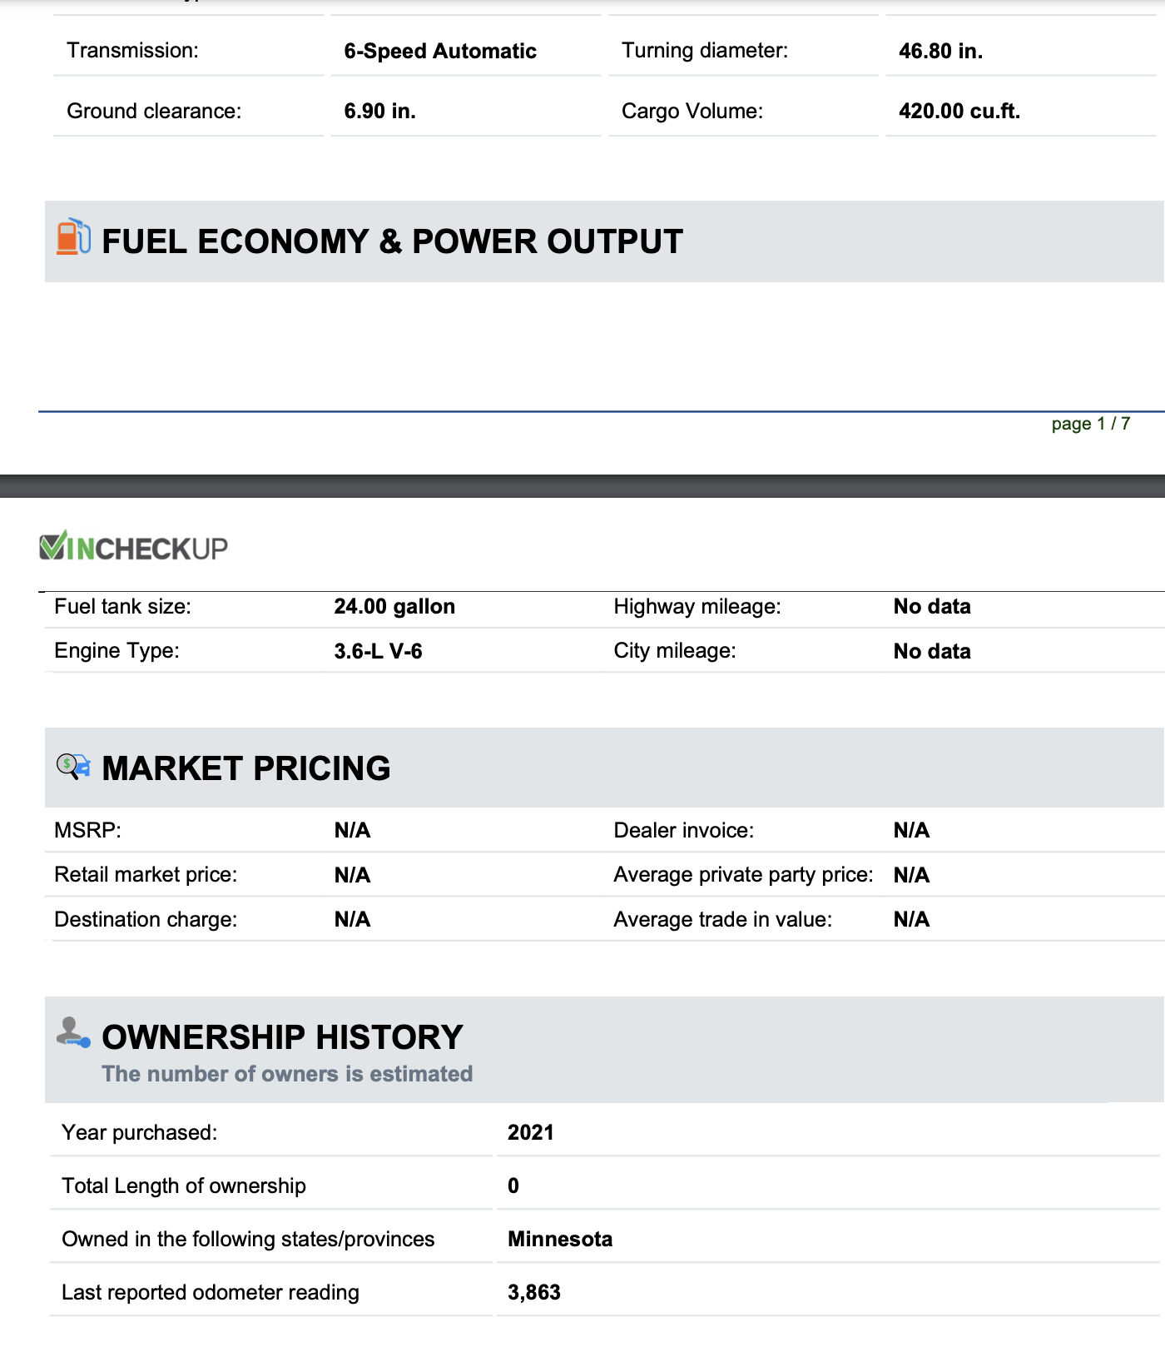
Task: Click the Highway mileage No data value
Action: click(x=932, y=607)
